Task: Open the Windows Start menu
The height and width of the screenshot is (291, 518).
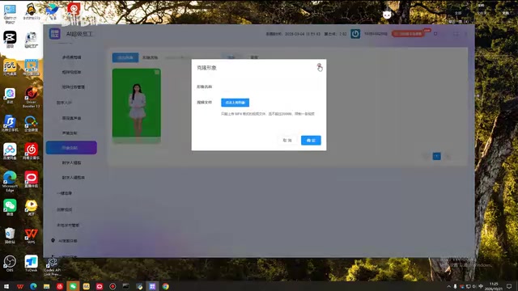Action: point(6,286)
